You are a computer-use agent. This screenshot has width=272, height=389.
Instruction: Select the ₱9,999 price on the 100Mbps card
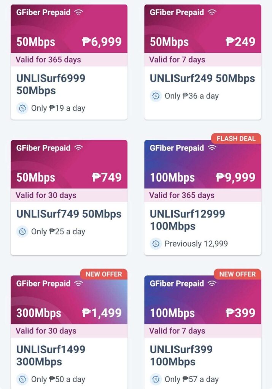(235, 177)
